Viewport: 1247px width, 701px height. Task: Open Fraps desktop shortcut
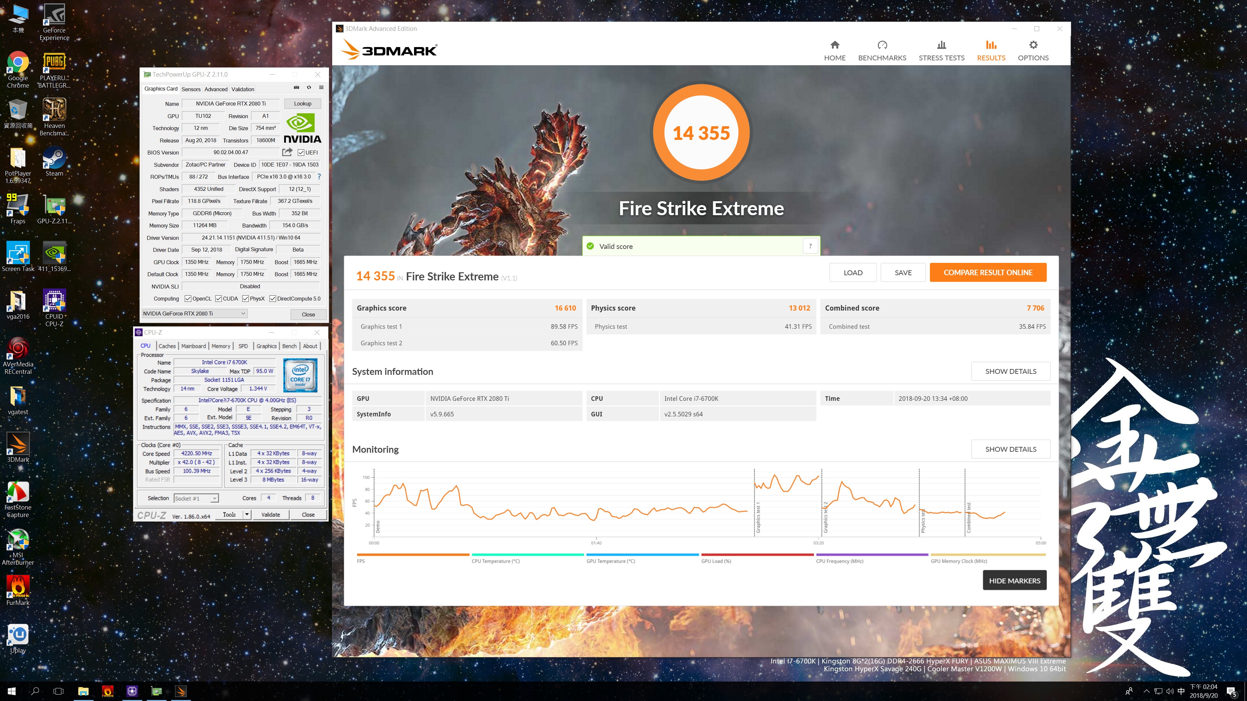pos(18,209)
